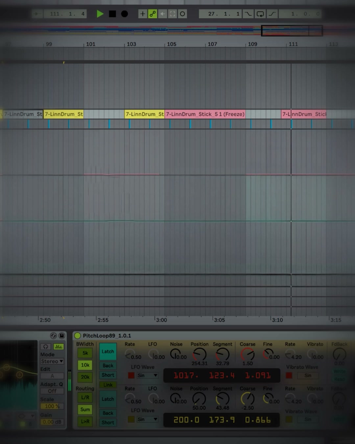The image size is (355, 444).
Task: Click the MIDI Arrangement Overdub plus icon
Action: (x=143, y=14)
